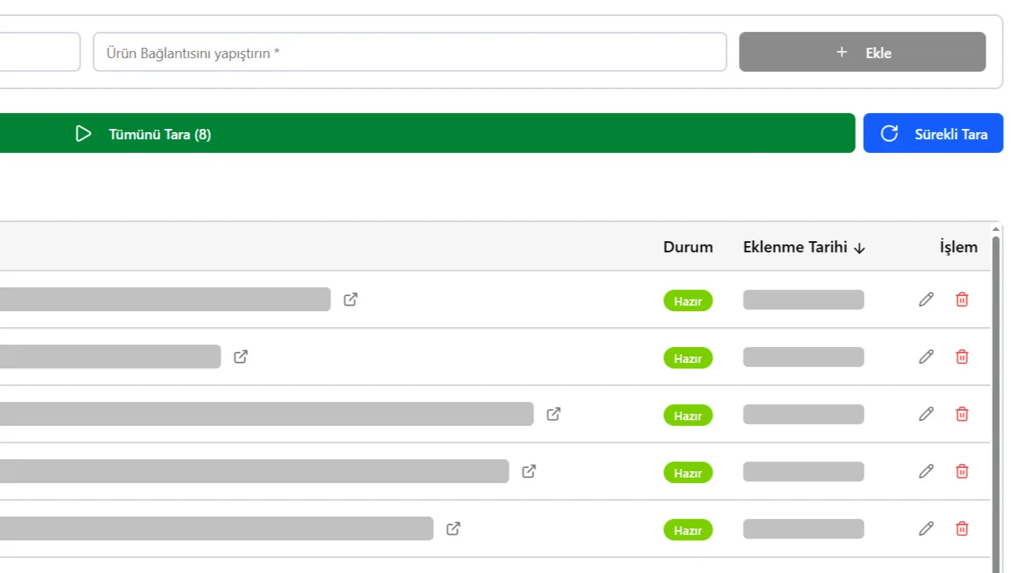Click the blue Sürekli Tara button

[x=933, y=134]
